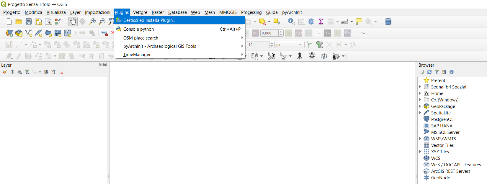Viewport: 487px width, 184px height.
Task: Float the Layer panel with undock button
Action: 101,65
